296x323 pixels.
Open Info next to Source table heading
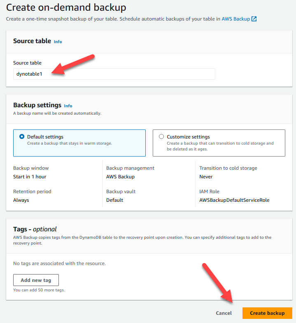pyautogui.click(x=58, y=42)
